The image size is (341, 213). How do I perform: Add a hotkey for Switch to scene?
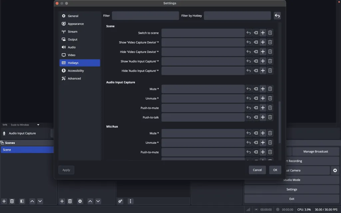click(263, 33)
